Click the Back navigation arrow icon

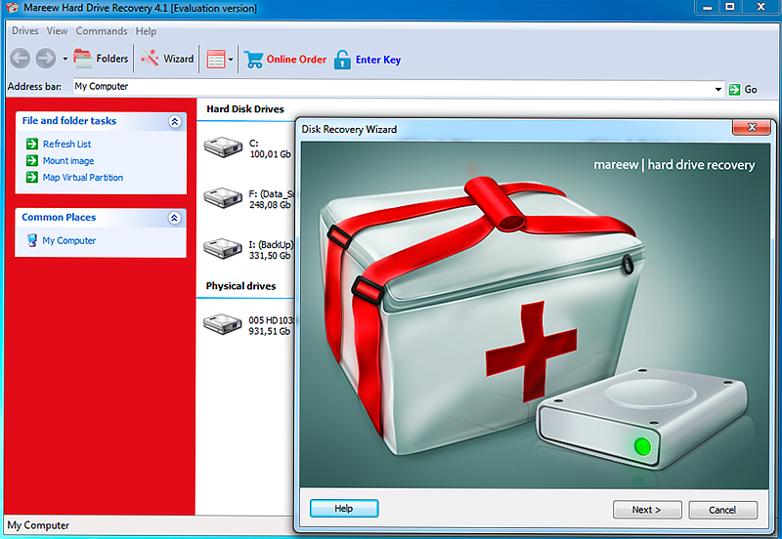20,59
